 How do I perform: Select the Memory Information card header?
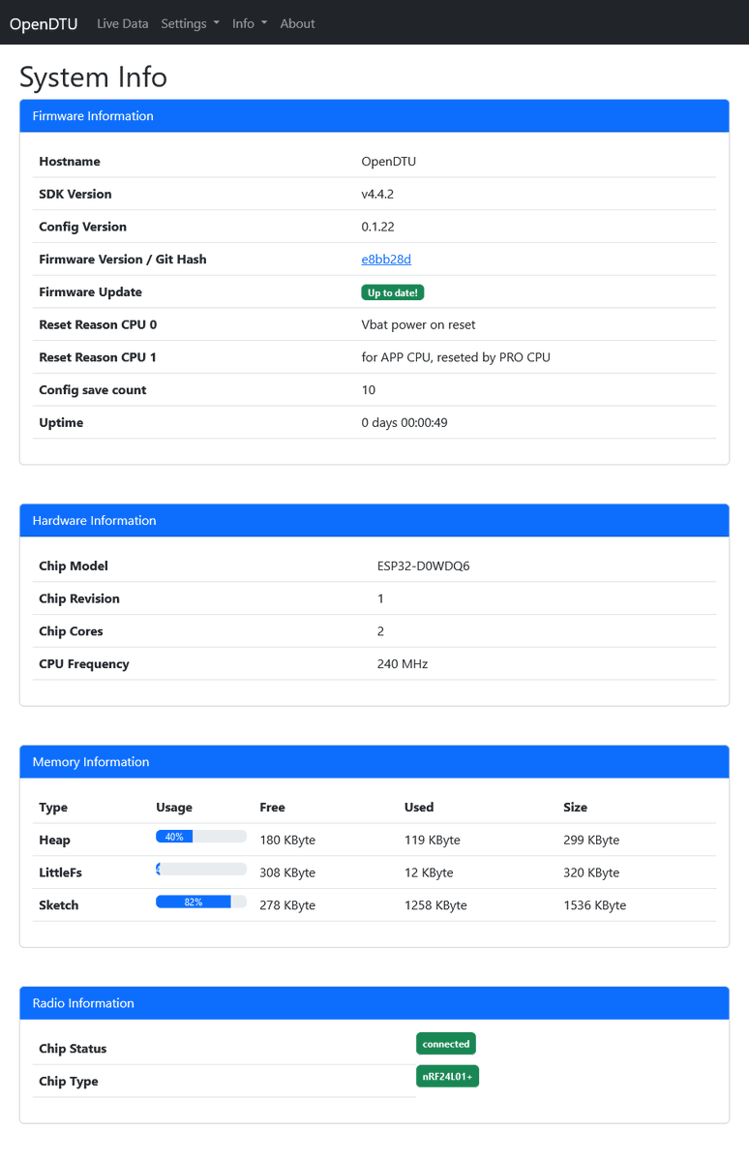coord(374,762)
